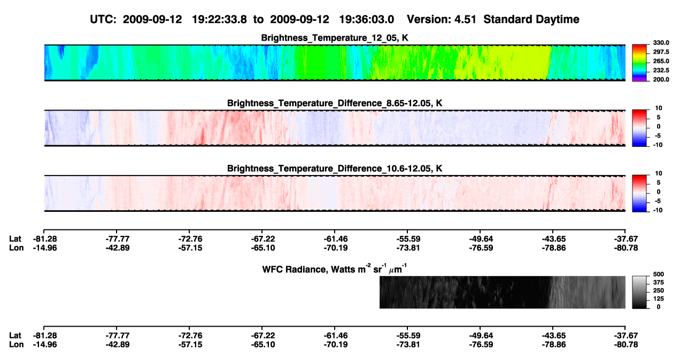Click latitude -77.77 on the axis above WFC panel
The height and width of the screenshot is (356, 695).
[117, 239]
